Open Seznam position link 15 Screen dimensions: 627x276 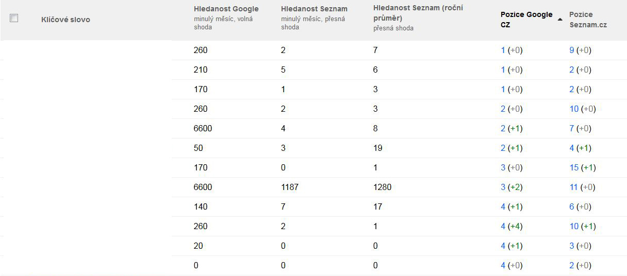tap(573, 168)
